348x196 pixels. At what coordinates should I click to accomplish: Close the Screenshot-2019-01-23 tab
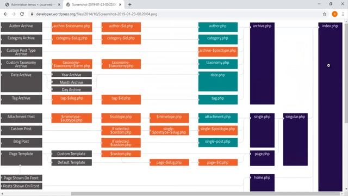tap(120, 4)
